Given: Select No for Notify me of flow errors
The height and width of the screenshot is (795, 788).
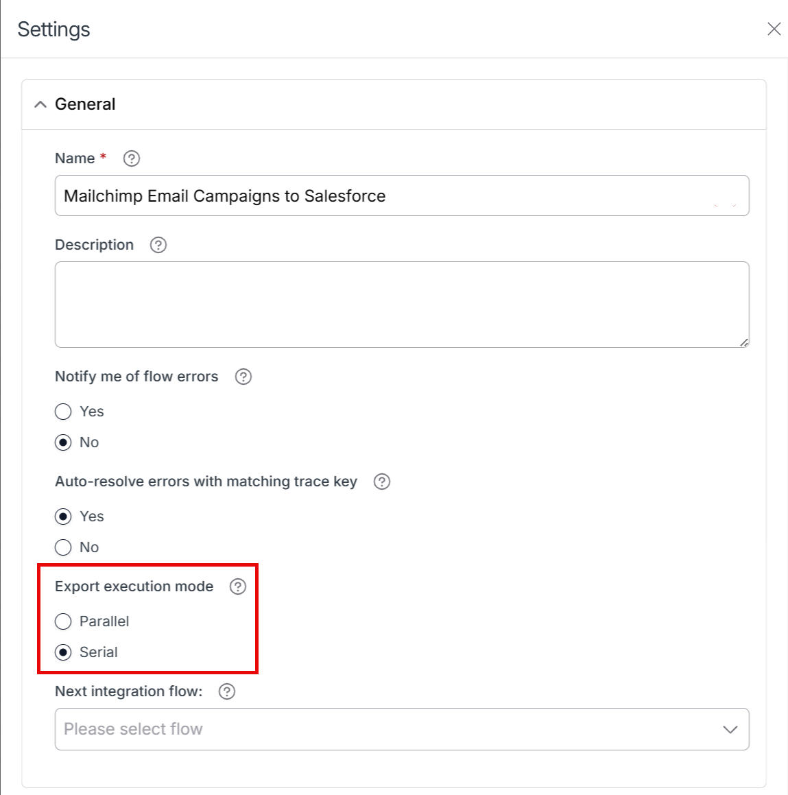Looking at the screenshot, I should 63,442.
